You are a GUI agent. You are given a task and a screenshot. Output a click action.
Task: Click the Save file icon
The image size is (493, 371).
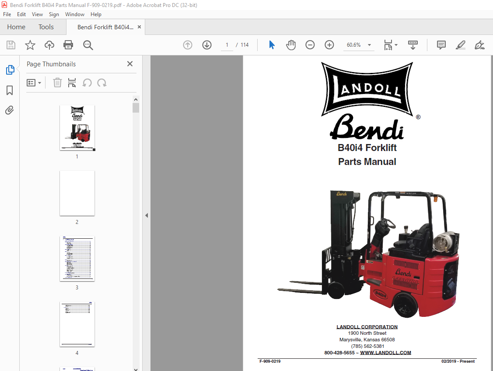pos(11,45)
